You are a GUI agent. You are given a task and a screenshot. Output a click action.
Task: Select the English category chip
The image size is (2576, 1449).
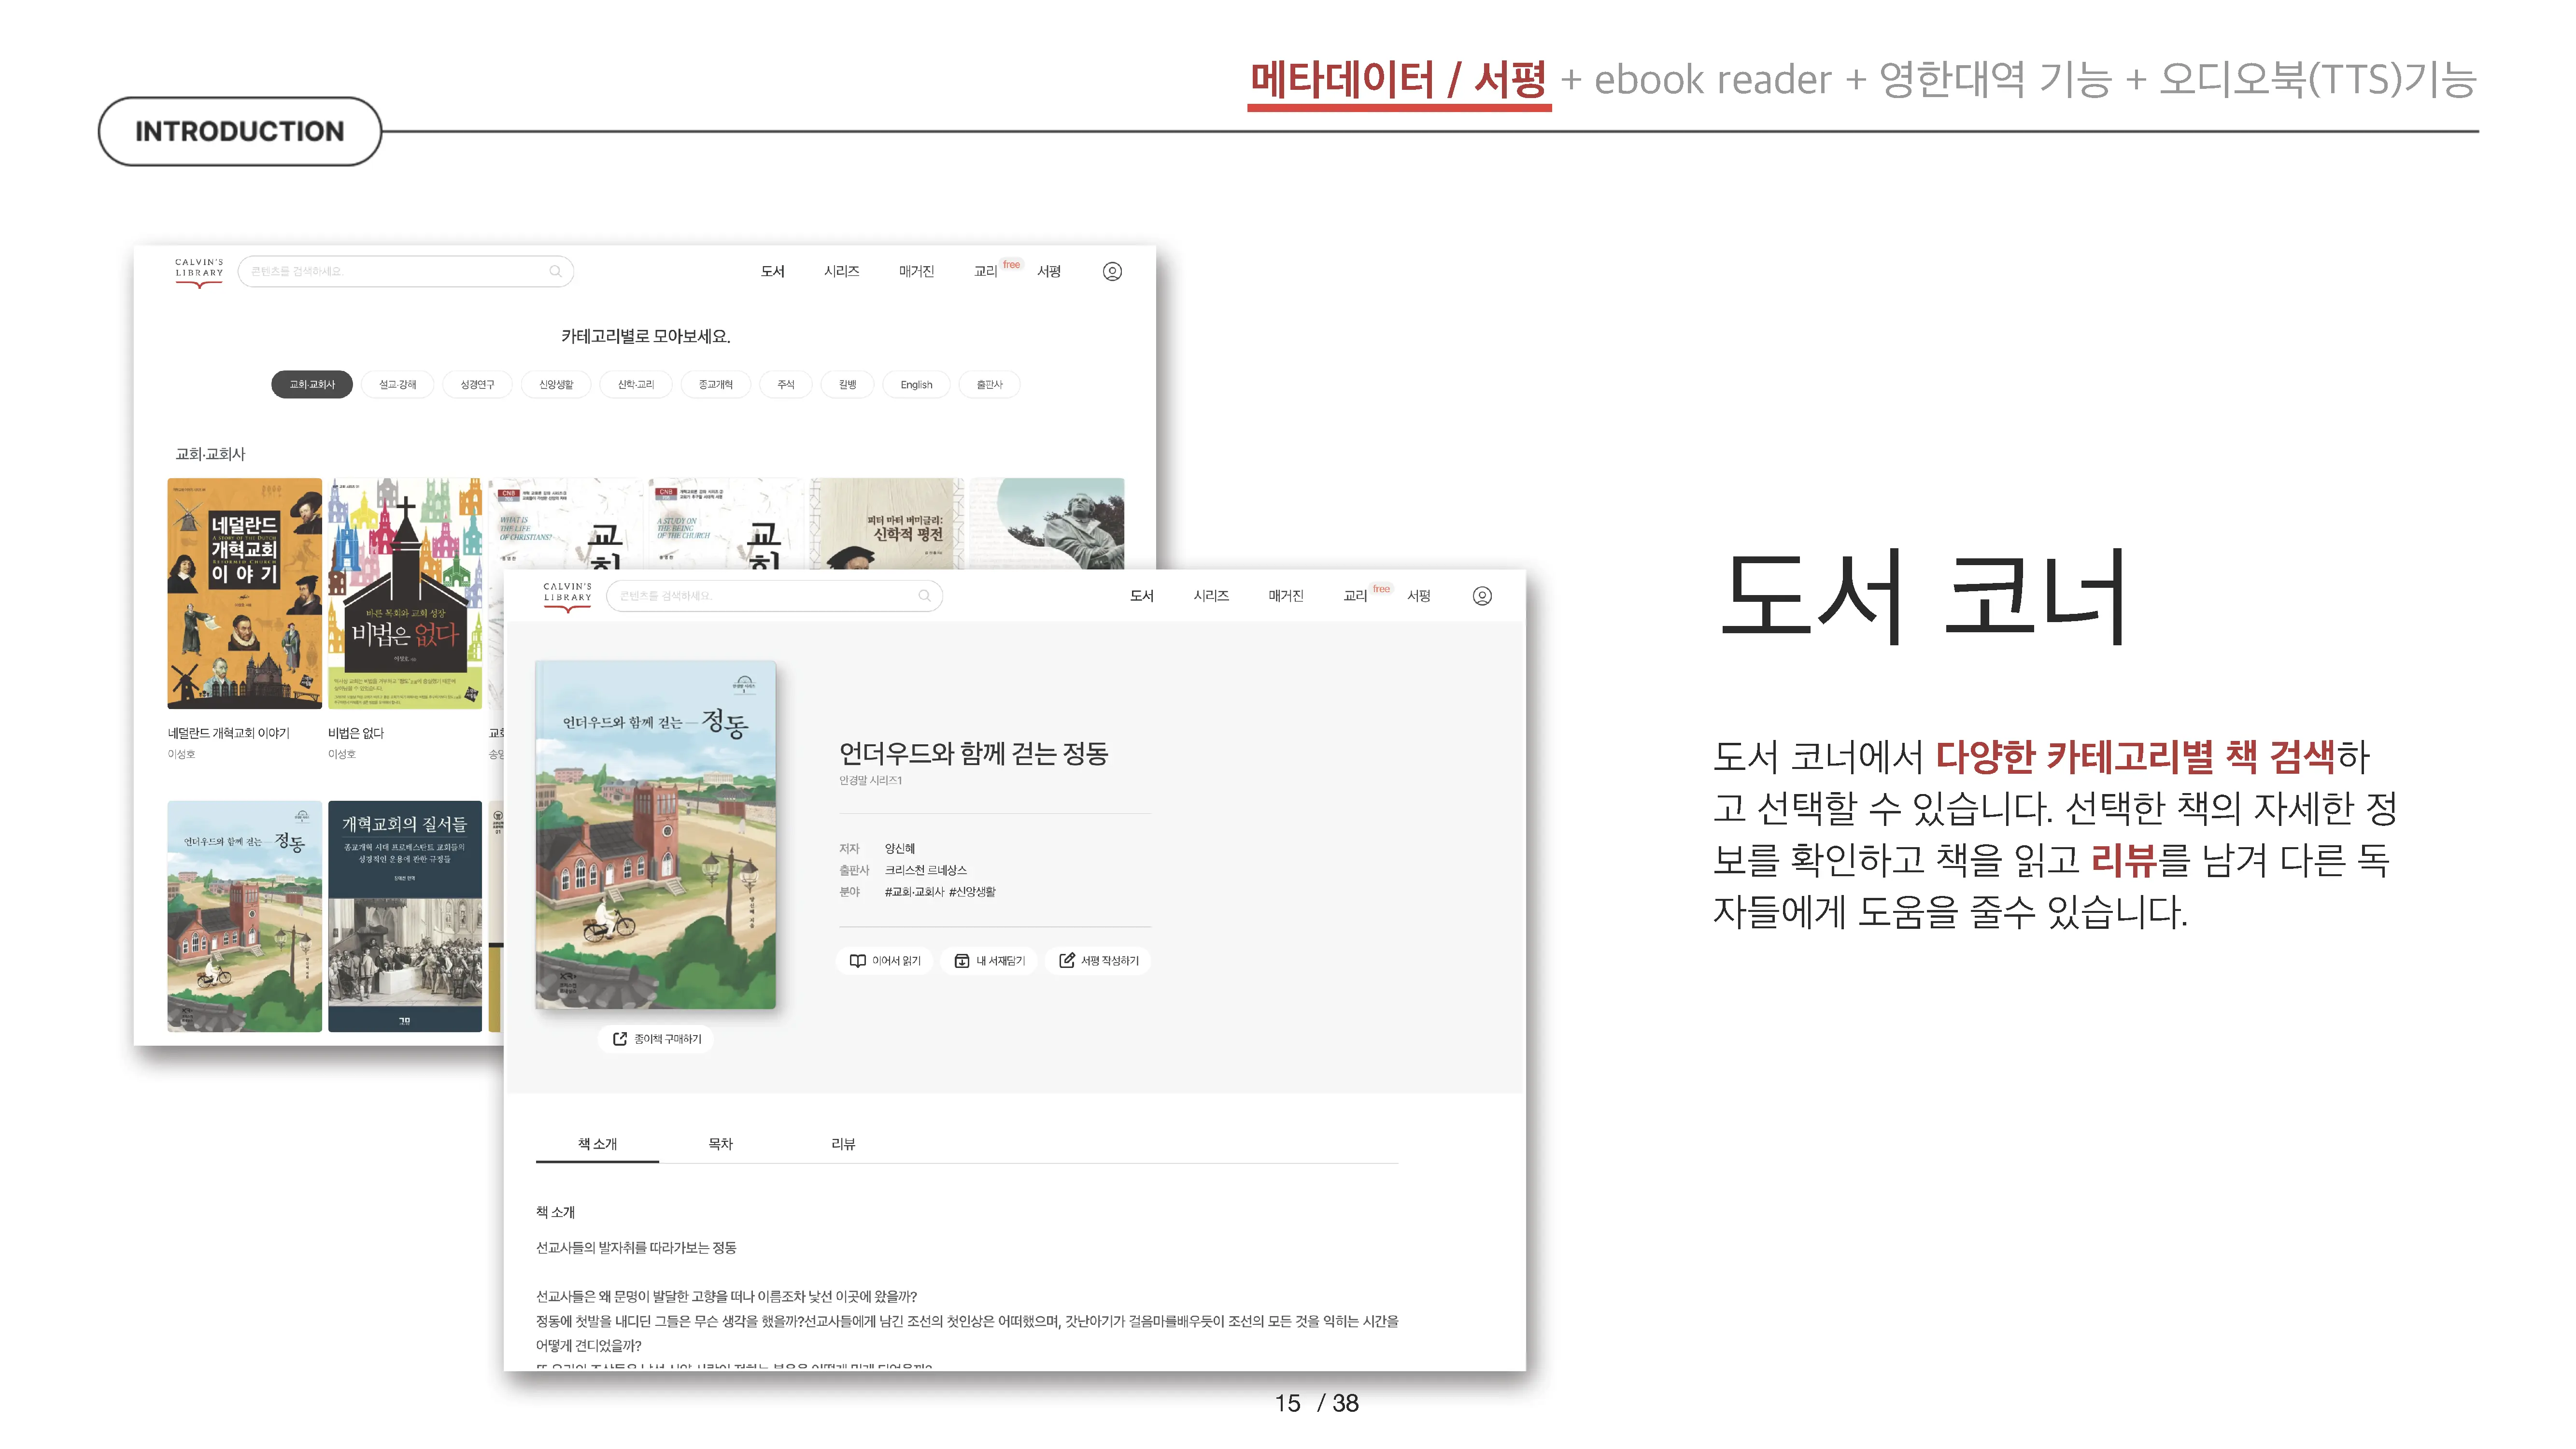(x=916, y=384)
